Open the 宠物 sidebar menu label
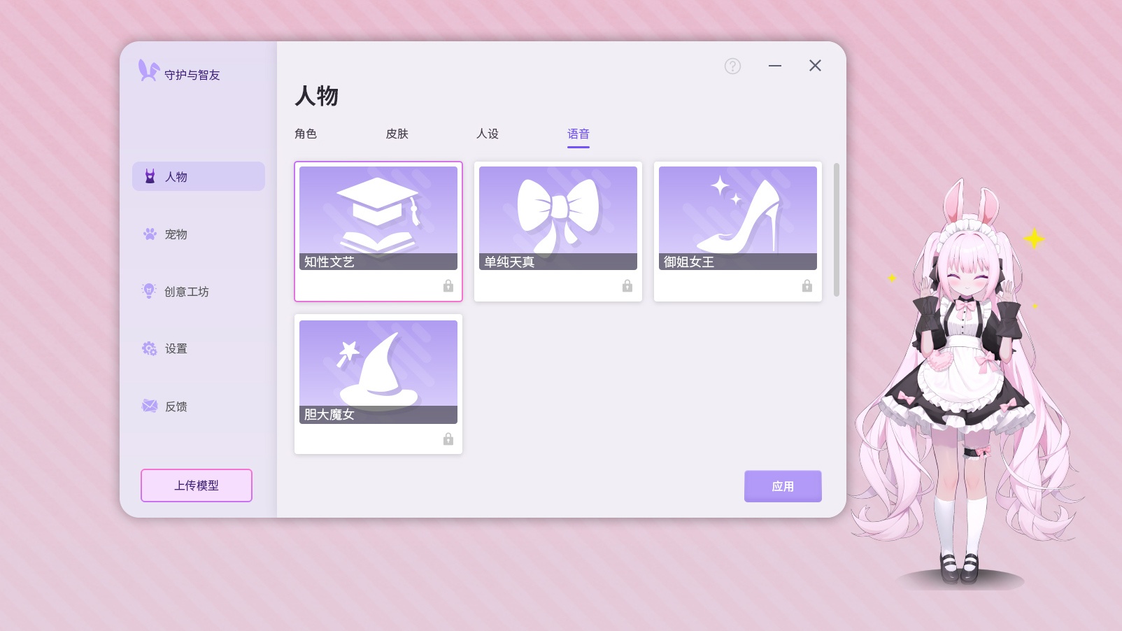Screen dimensions: 1122x631 176,234
